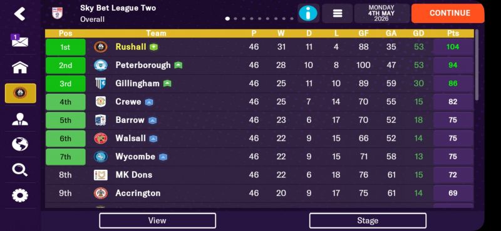Click the Gillingham club badge
Image resolution: width=501 pixels, height=231 pixels.
tap(101, 84)
